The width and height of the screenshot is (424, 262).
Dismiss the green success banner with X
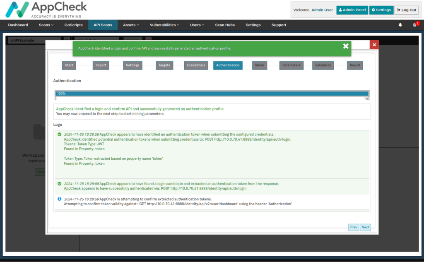coord(346,46)
